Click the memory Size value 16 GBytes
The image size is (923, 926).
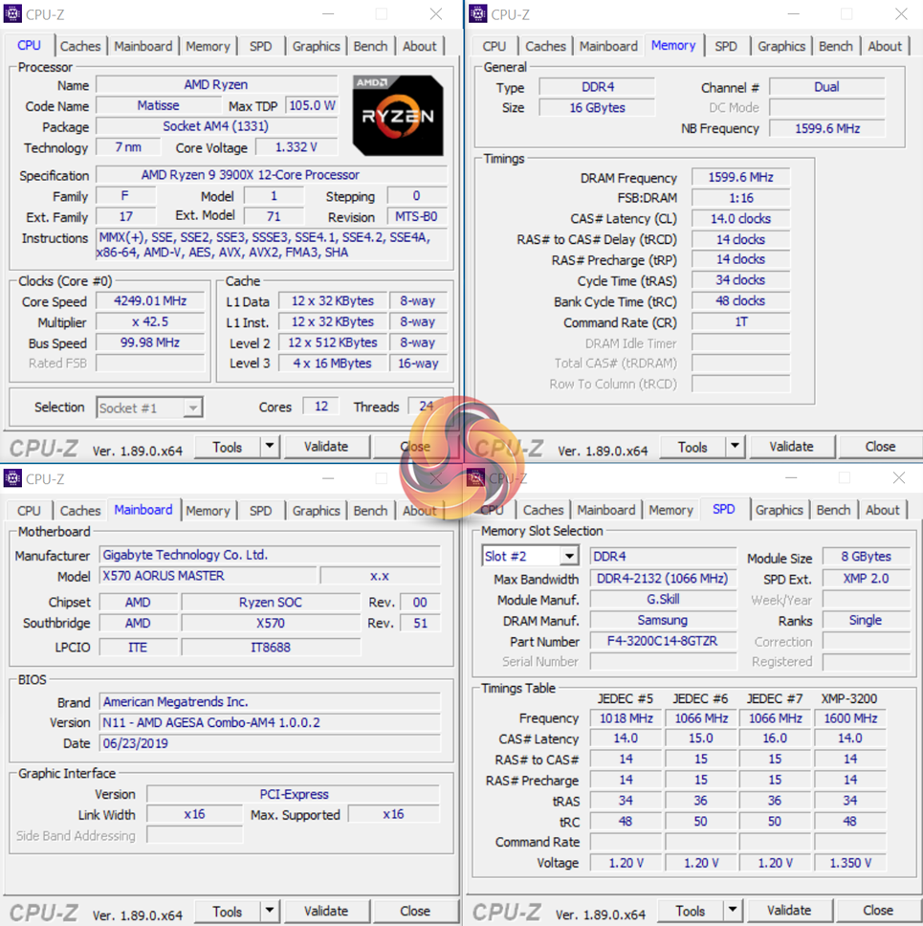pyautogui.click(x=597, y=107)
